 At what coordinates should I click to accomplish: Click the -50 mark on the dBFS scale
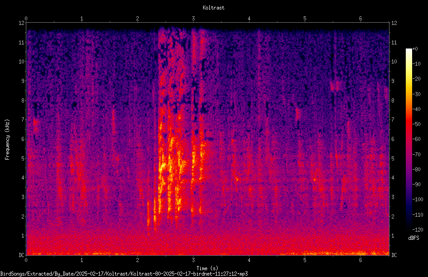416,124
